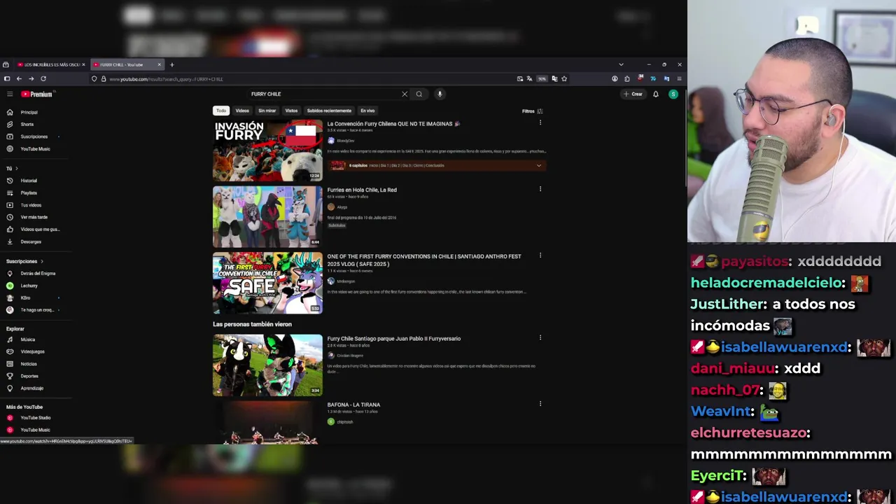Click the 90% zoom level indicator
Image resolution: width=896 pixels, height=504 pixels.
542,79
